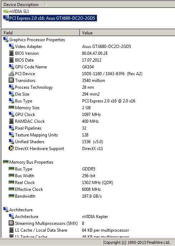Select BIOS date value 17.07.2012
175x246 pixels.
coord(91,60)
